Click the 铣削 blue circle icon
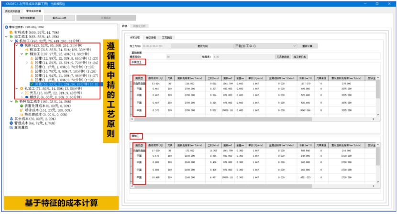The width and height of the screenshot is (397, 214). (x=22, y=45)
